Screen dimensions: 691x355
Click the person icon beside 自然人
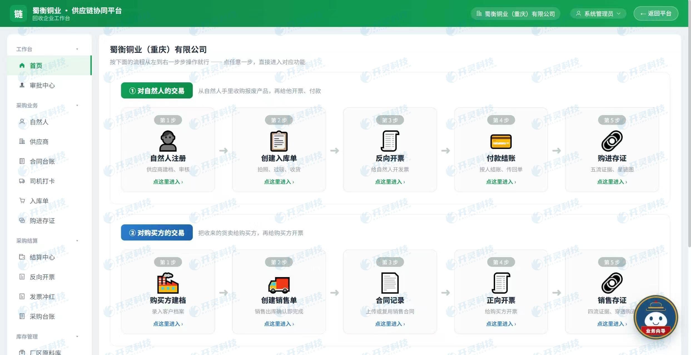click(22, 121)
